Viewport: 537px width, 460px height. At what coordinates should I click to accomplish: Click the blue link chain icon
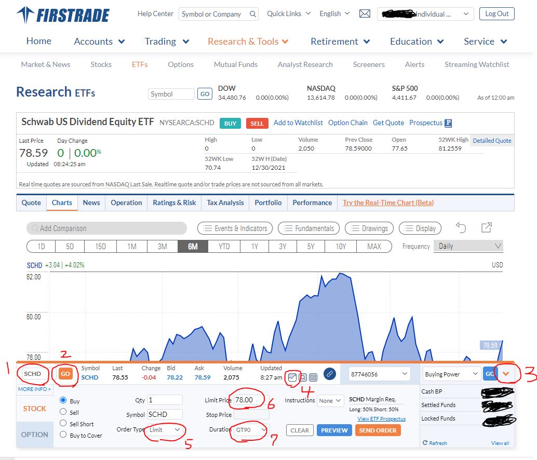click(329, 374)
